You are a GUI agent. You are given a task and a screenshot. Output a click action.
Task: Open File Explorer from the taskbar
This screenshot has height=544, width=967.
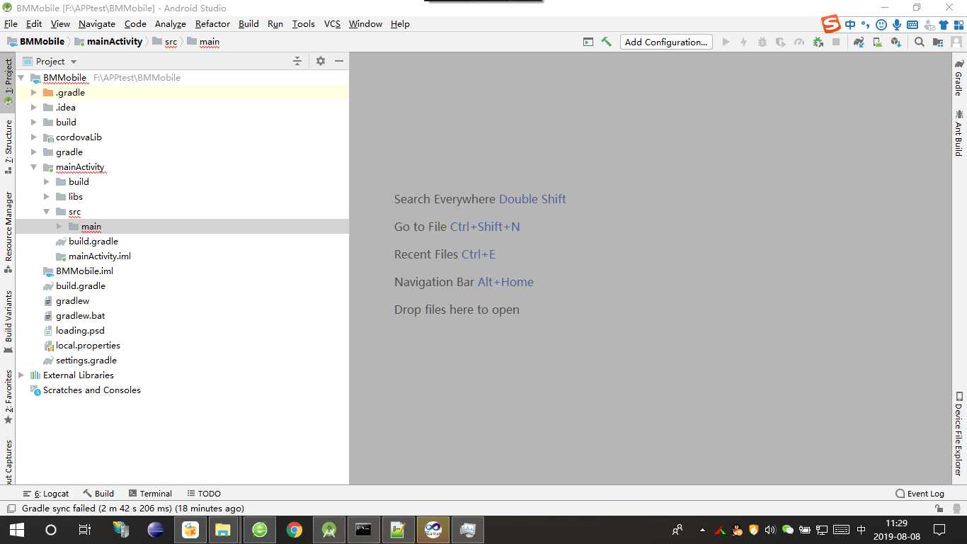point(223,530)
